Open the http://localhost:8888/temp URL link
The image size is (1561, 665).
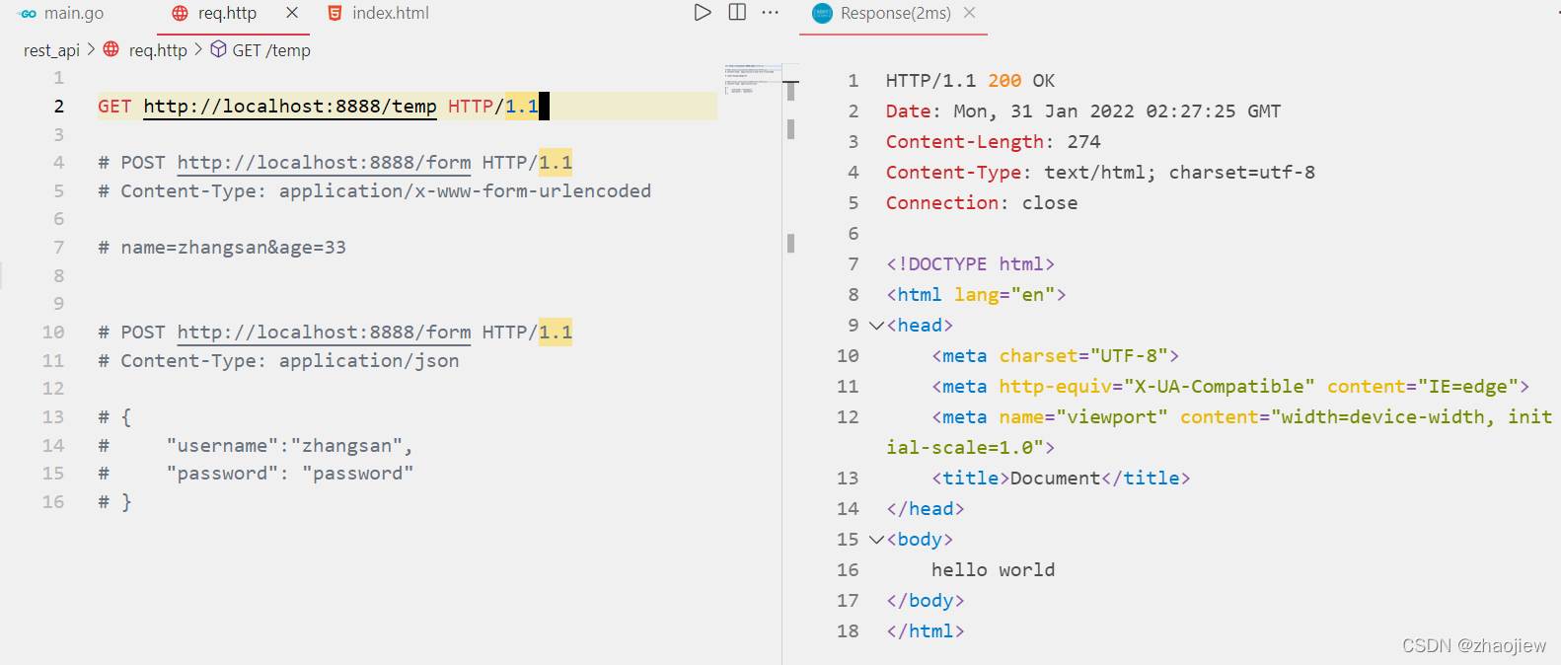coord(290,107)
